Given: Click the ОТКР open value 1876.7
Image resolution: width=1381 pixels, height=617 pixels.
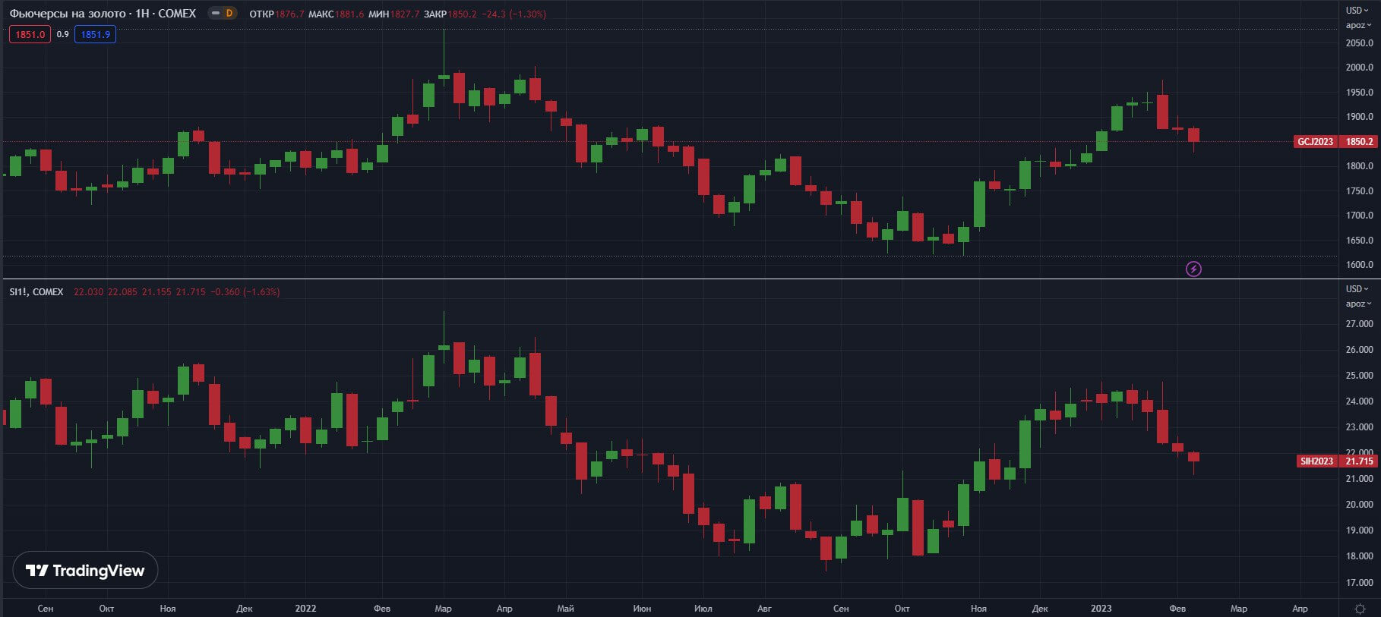Looking at the screenshot, I should 289,14.
